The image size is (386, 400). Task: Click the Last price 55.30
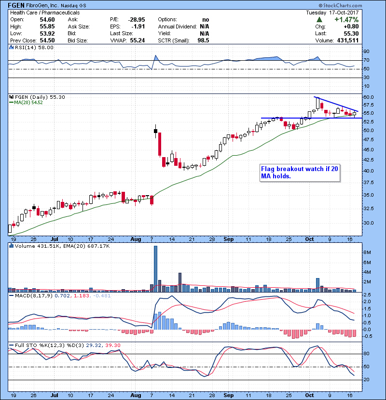351,33
